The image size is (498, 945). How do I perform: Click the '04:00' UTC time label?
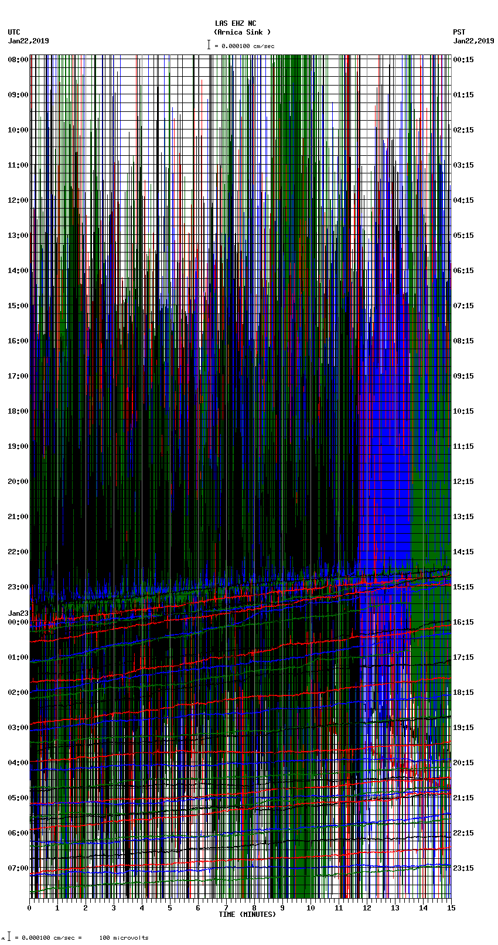pos(18,763)
